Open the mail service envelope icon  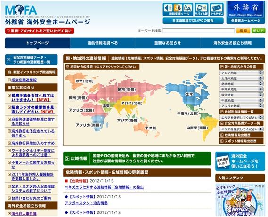pos(217,9)
